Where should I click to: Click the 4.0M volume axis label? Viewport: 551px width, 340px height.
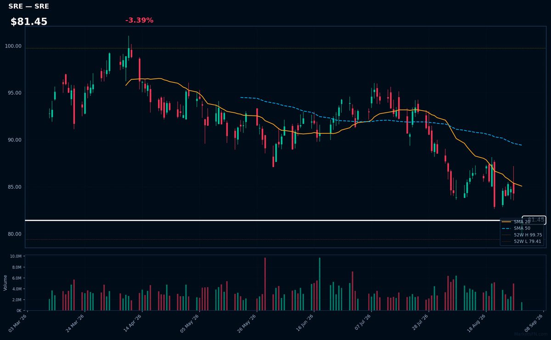(17, 289)
